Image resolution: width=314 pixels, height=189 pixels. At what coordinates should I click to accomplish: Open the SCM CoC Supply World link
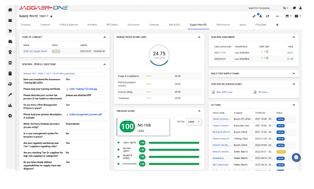pyautogui.click(x=35, y=51)
